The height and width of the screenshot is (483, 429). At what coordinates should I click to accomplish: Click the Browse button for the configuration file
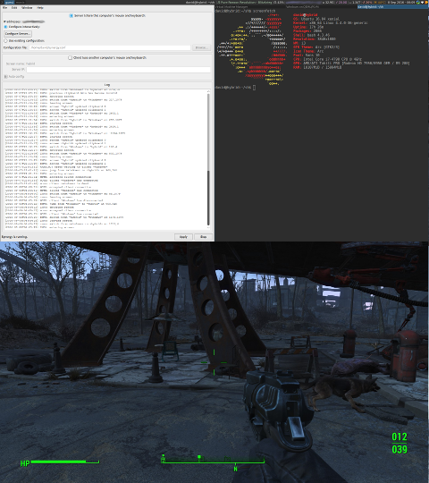pyautogui.click(x=201, y=47)
